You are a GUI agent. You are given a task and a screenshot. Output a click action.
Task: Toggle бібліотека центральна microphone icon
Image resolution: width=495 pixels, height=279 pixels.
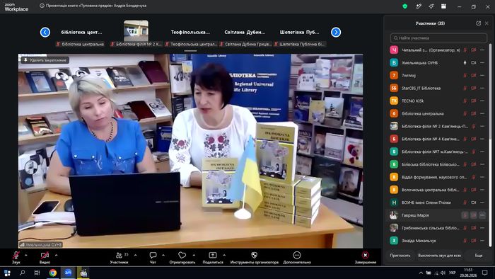[x=465, y=113]
